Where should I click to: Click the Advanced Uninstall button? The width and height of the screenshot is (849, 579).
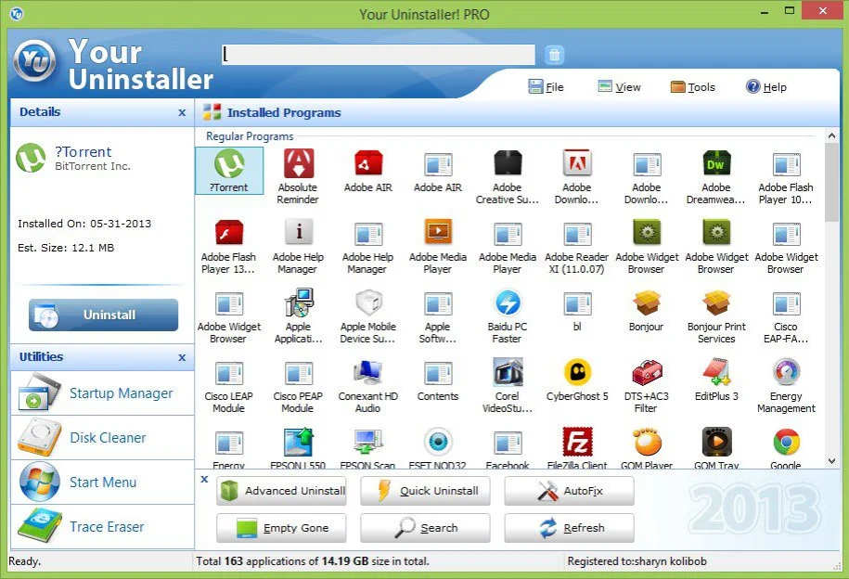(x=281, y=491)
